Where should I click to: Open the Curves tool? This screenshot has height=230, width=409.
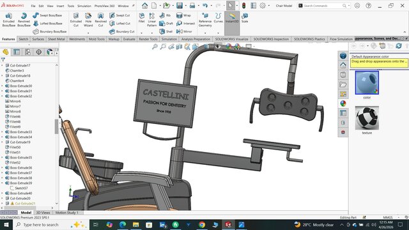[219, 18]
